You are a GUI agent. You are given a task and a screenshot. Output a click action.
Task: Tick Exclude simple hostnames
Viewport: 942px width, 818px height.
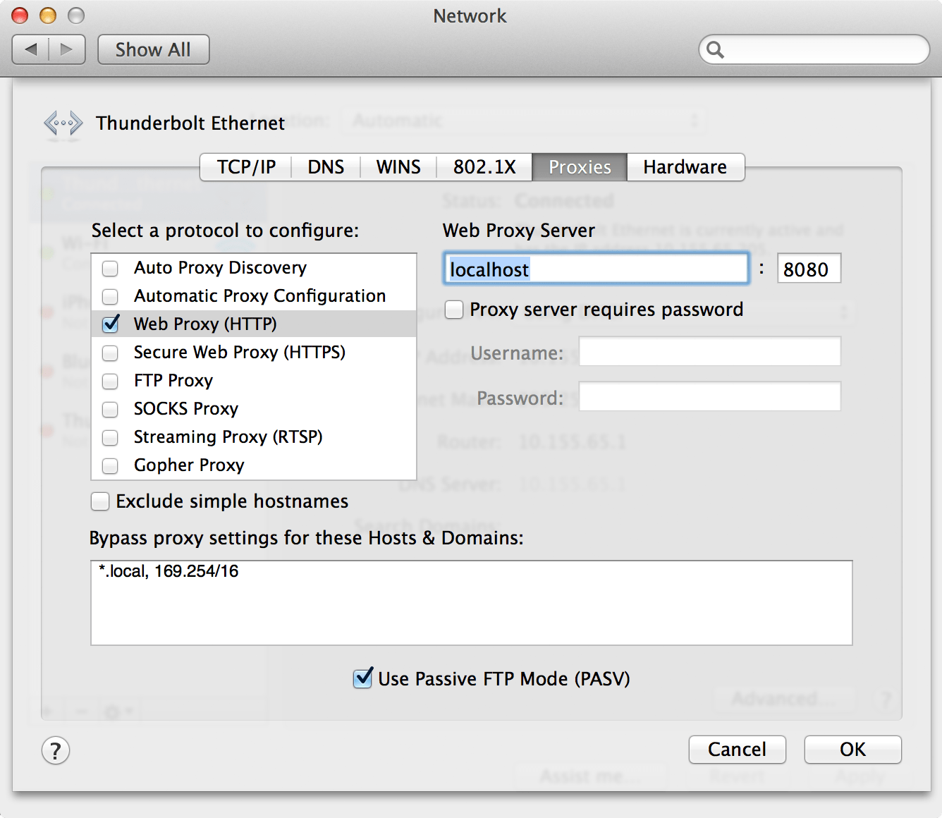pos(100,501)
